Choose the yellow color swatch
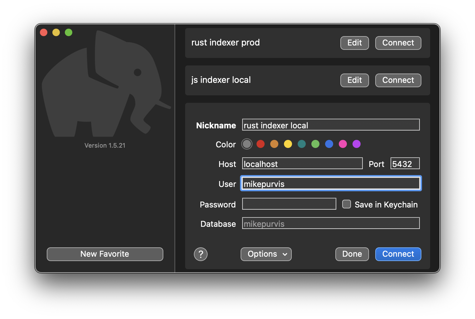The image size is (475, 319). [x=288, y=144]
